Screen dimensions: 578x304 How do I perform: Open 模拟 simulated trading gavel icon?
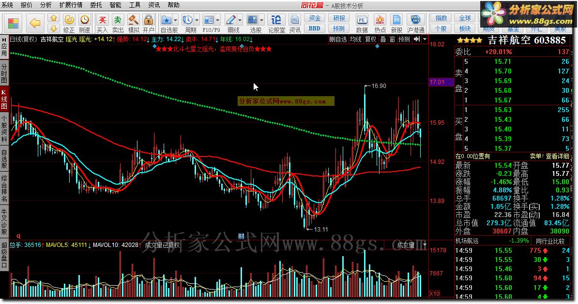pyautogui.click(x=133, y=19)
